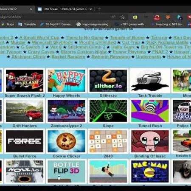
Task: Open the Stickman Climb 2 link
Action: 87,47
